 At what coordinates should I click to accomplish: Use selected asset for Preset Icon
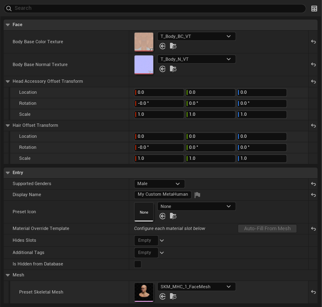coord(163,216)
